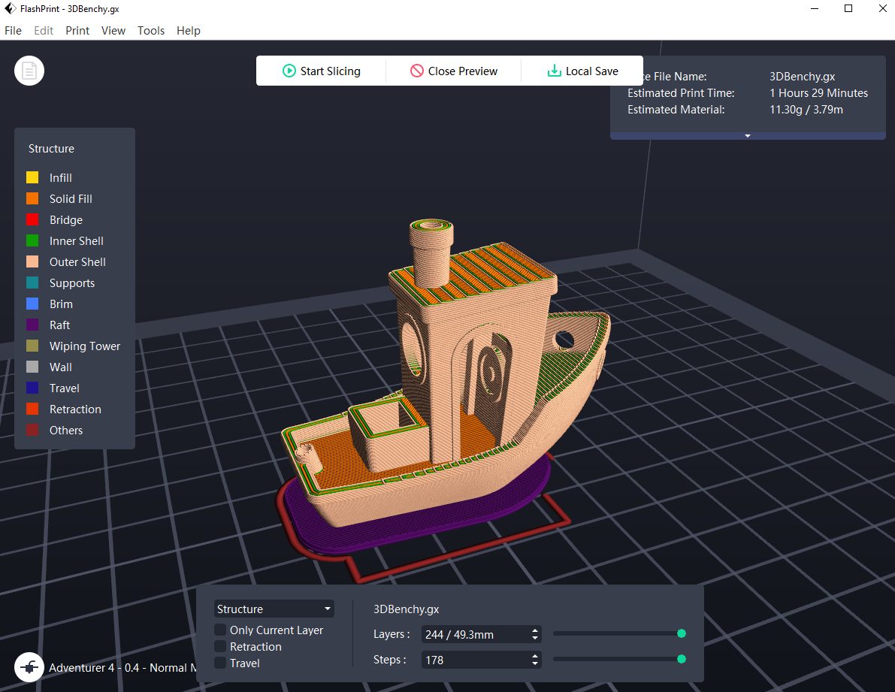The width and height of the screenshot is (895, 692).
Task: Click the peach Outer Shell swatch
Action: click(x=32, y=262)
